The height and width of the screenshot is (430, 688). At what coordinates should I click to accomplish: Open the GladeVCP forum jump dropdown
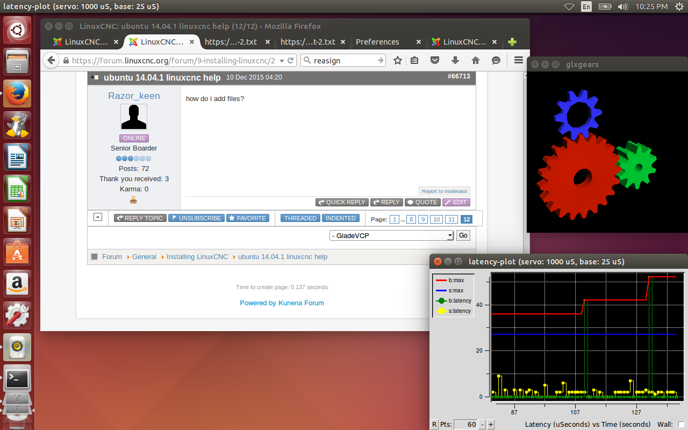tap(392, 235)
